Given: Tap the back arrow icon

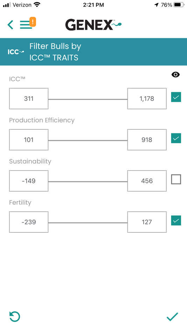Looking at the screenshot, I should [10, 25].
